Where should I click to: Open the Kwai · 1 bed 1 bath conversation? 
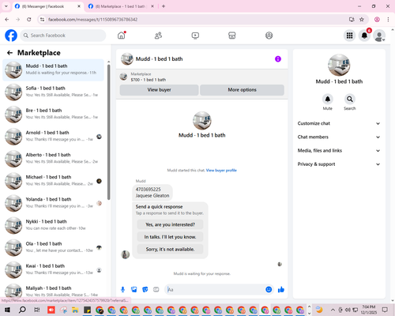tap(53, 269)
